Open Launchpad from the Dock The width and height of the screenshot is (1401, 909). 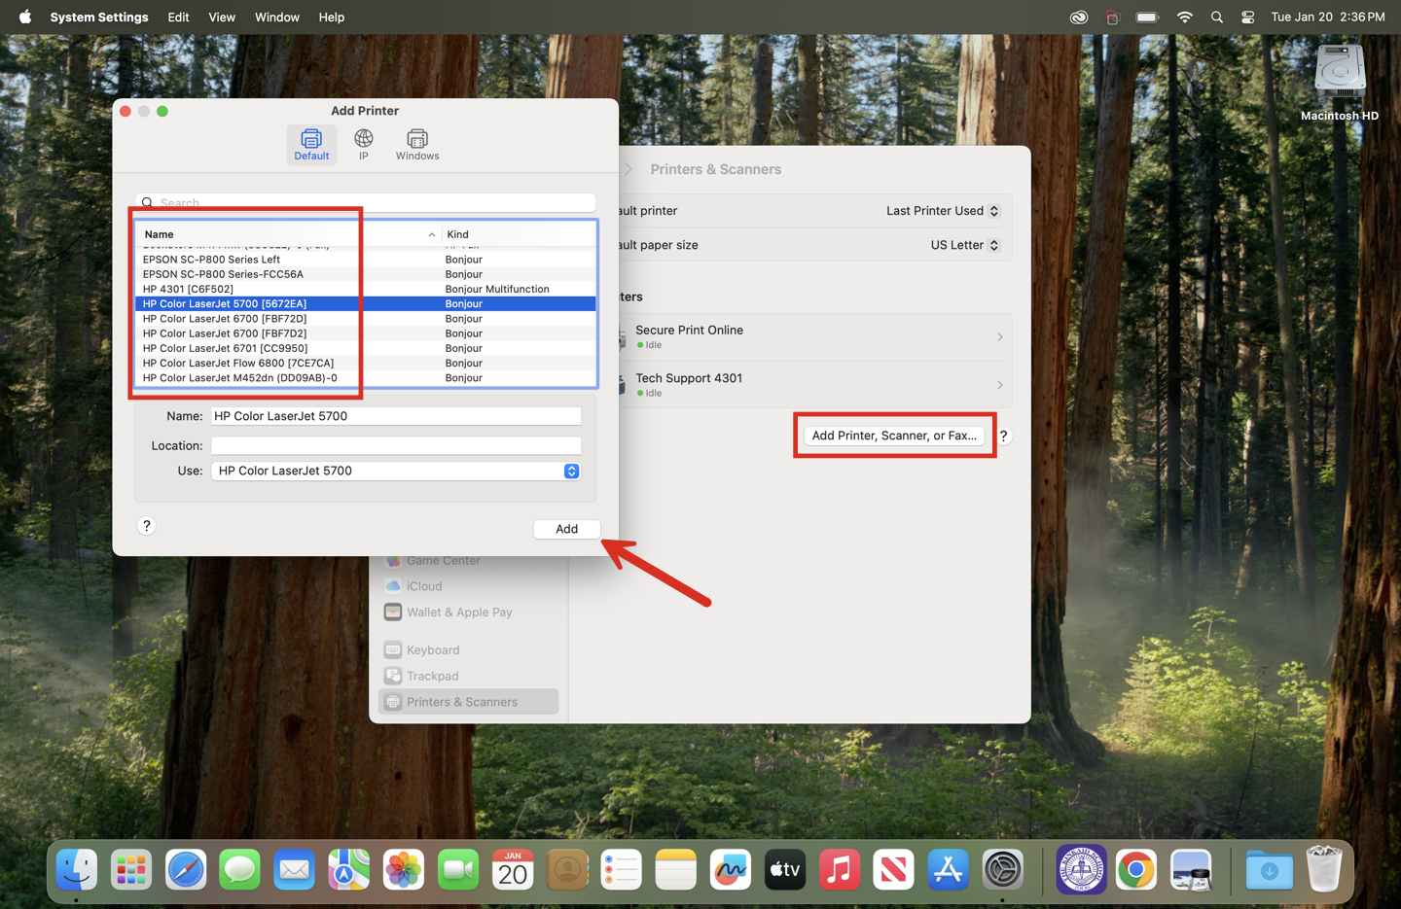coord(131,869)
